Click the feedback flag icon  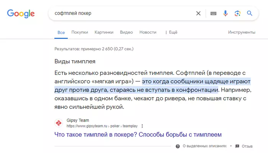237,146
